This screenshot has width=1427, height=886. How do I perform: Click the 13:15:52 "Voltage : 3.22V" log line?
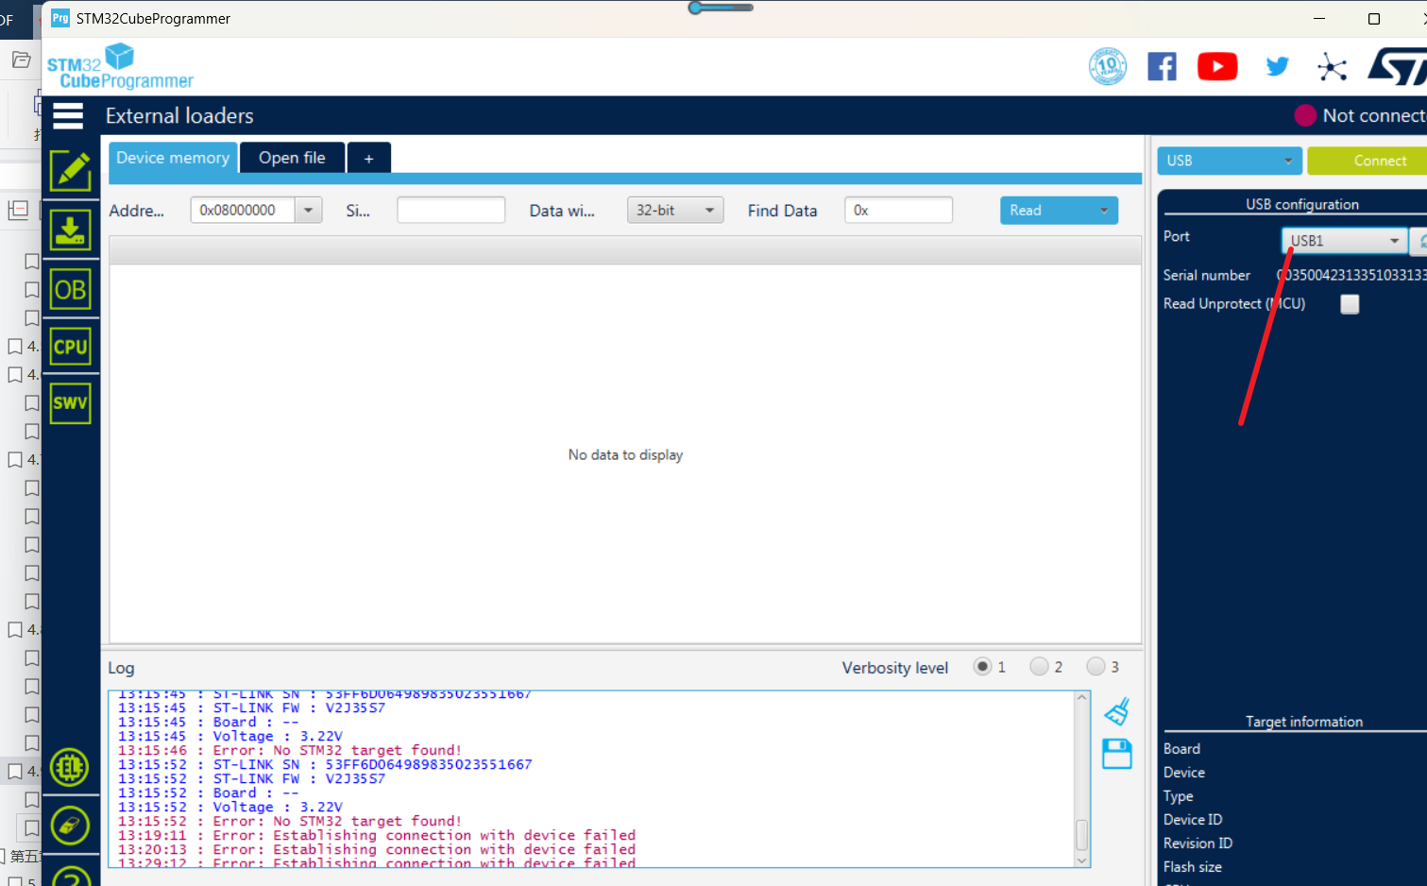click(230, 808)
